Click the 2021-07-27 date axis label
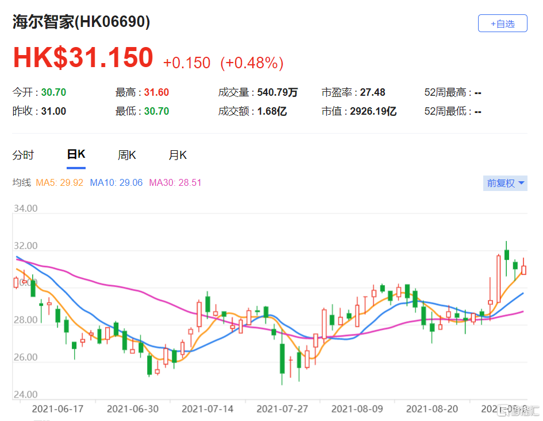 [x=282, y=410]
